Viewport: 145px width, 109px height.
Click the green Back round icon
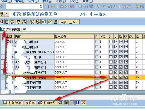[x=61, y=7]
